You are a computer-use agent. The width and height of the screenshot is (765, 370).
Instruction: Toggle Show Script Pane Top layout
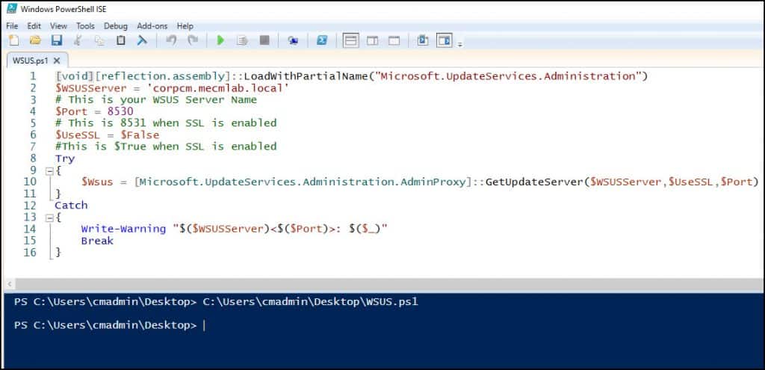pyautogui.click(x=350, y=40)
